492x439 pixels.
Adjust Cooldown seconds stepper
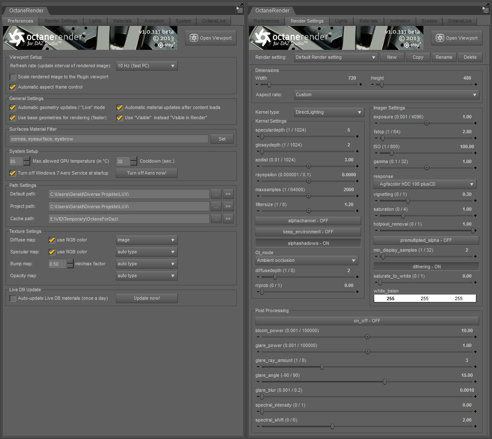tap(134, 161)
